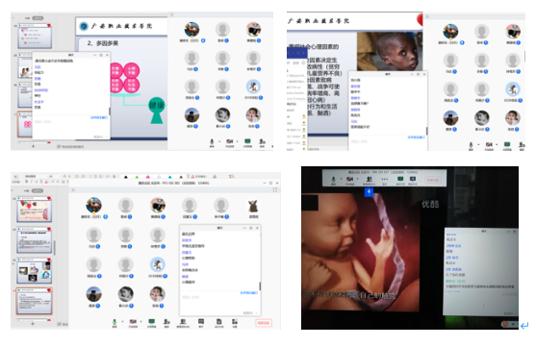Click the red end-meeting button beside the apps icon

264,322
